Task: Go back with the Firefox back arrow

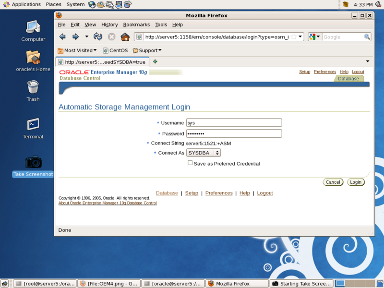Action: tap(62, 37)
